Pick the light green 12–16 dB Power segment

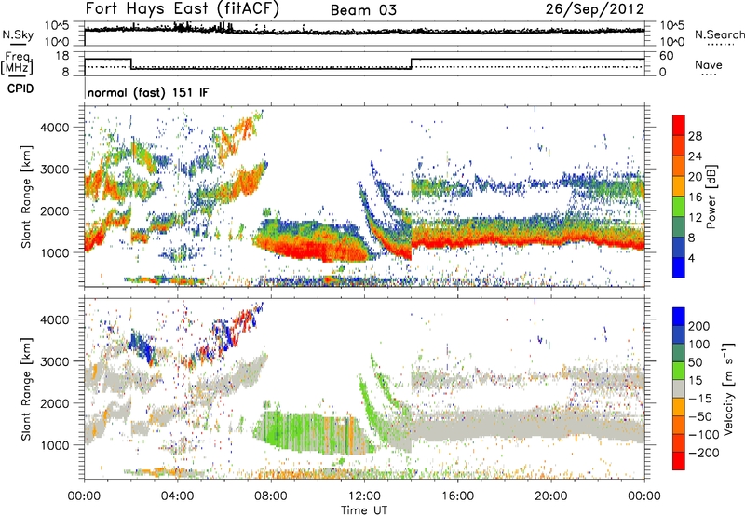pyautogui.click(x=679, y=207)
